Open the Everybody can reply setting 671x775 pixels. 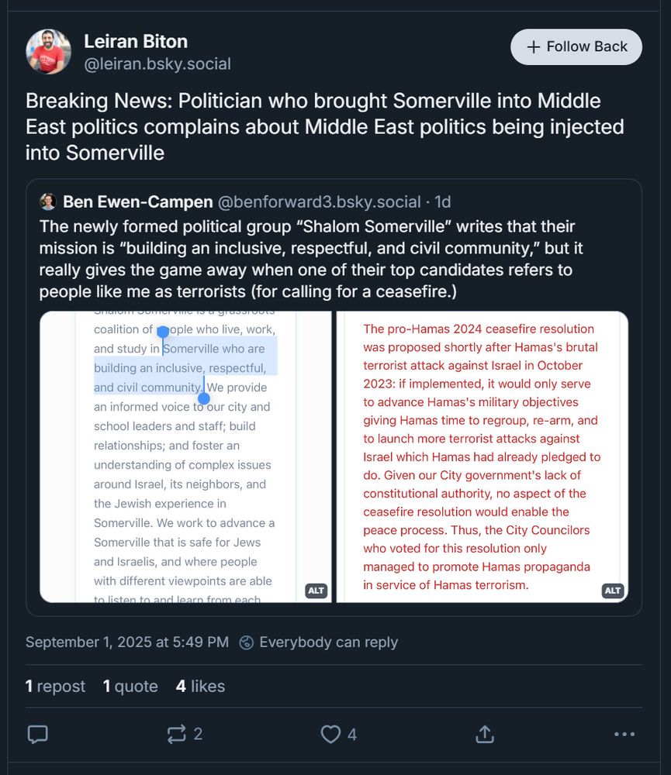click(x=329, y=642)
